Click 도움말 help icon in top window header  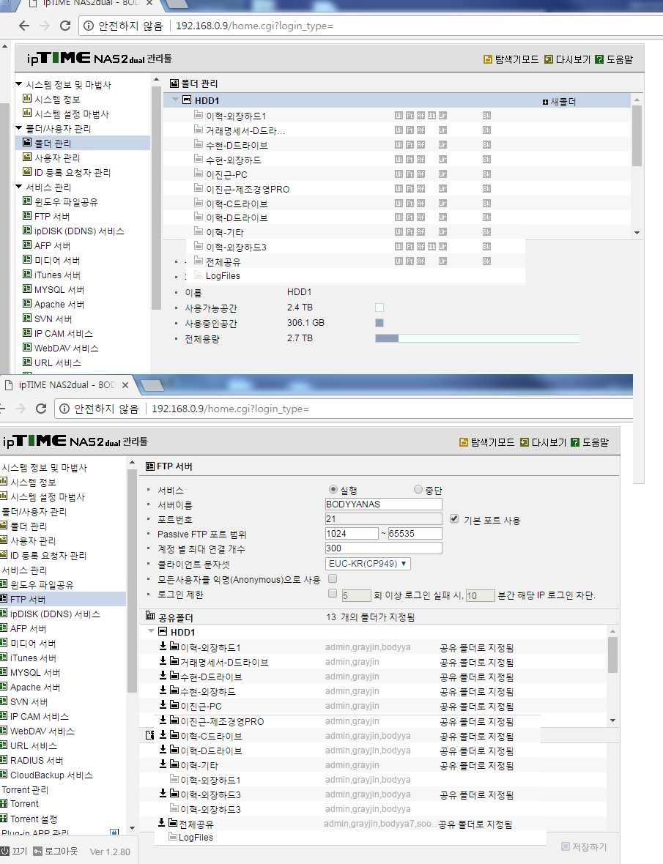tap(599, 59)
